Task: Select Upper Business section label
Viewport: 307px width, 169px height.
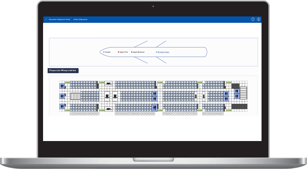Action: point(138,52)
